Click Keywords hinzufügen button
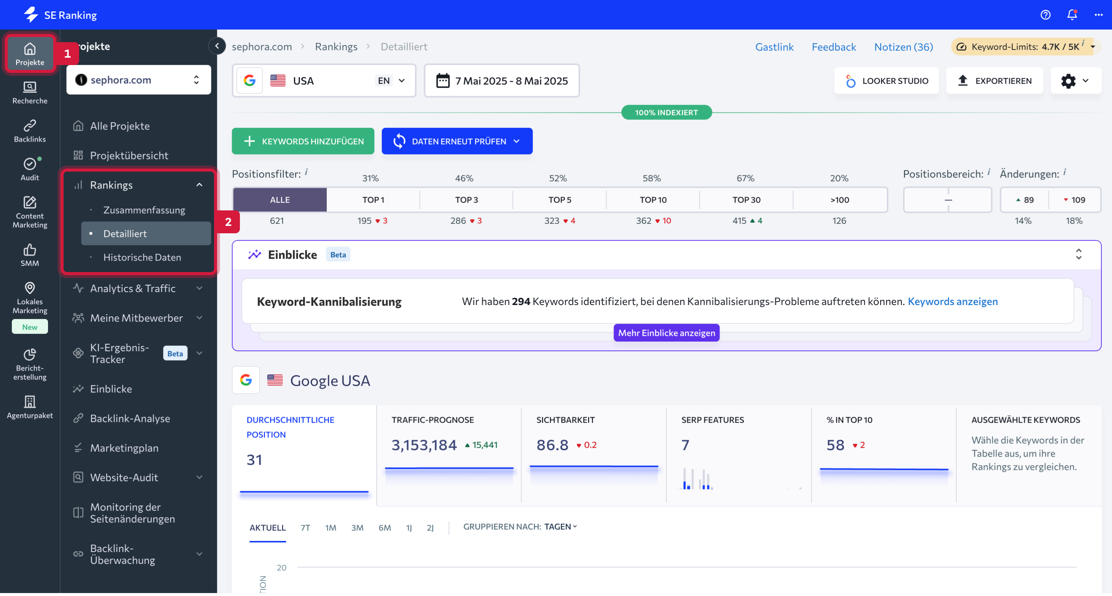Screen dimensions: 1112x596 tap(303, 141)
